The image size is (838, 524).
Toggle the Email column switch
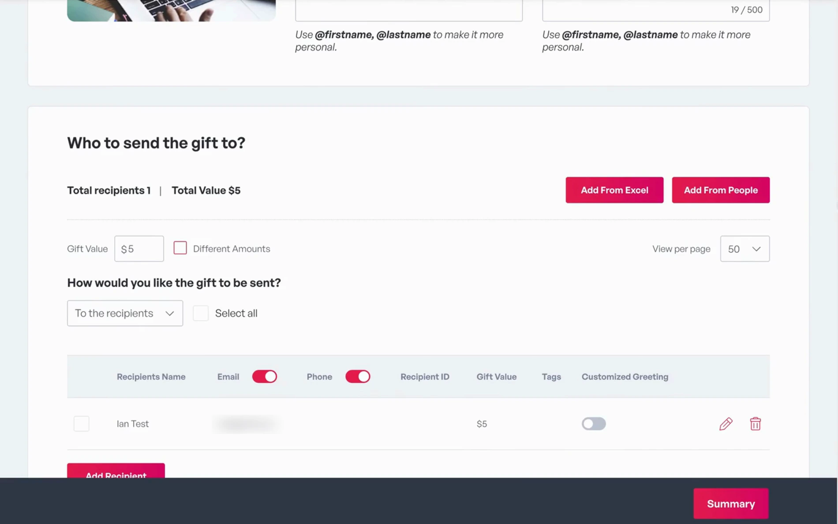(x=265, y=377)
